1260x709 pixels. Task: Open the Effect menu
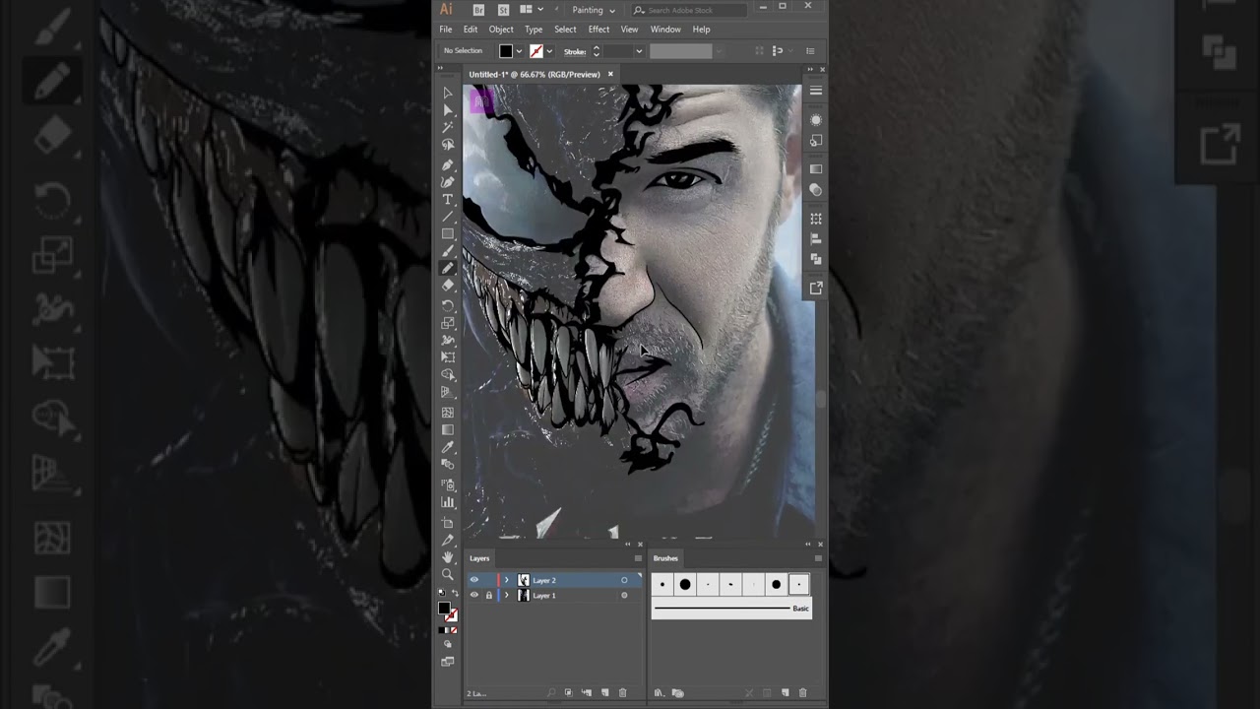(598, 30)
